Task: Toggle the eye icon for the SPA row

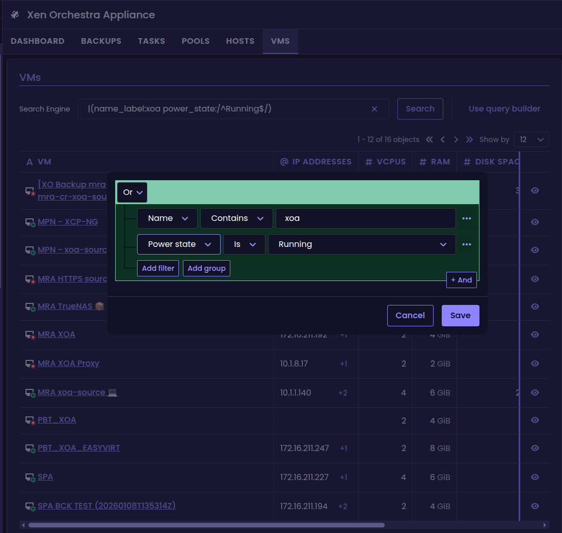Action: 534,477
